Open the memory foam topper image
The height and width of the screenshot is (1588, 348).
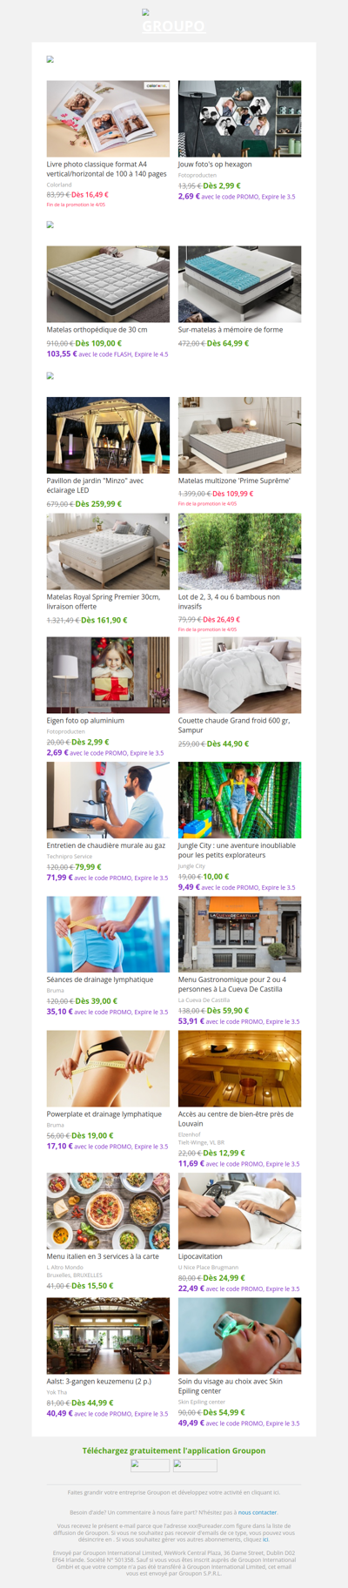pyautogui.click(x=240, y=284)
